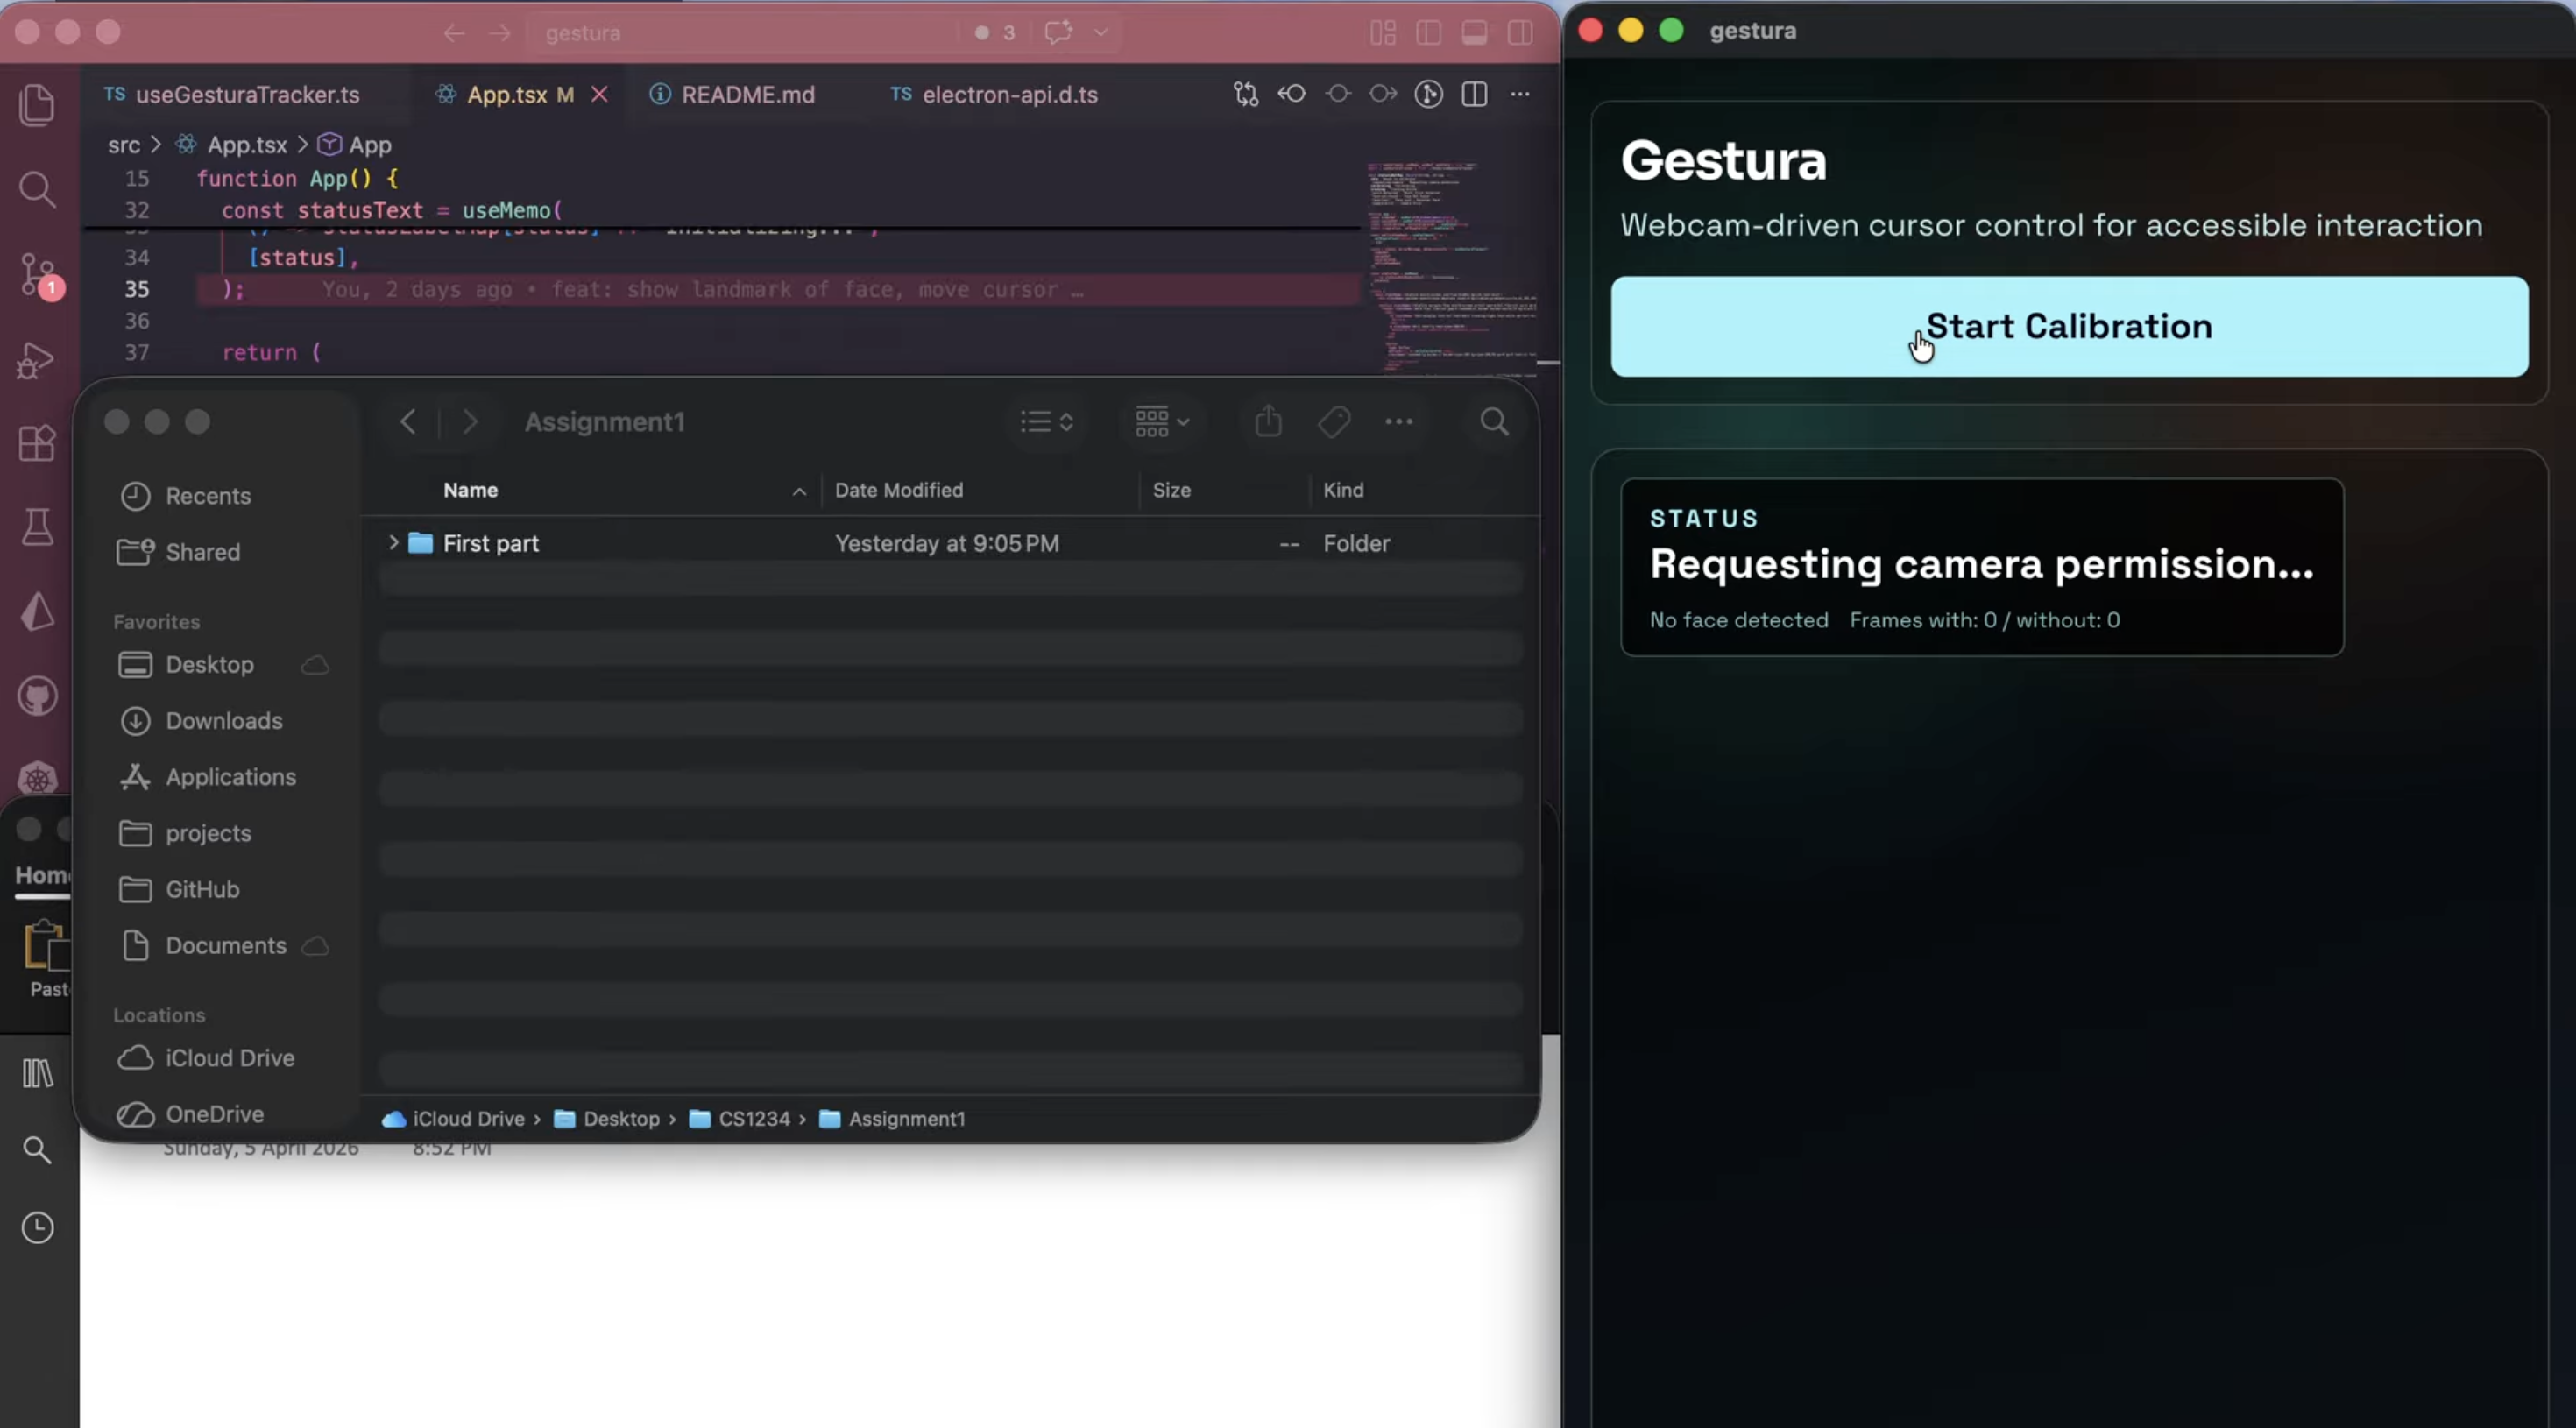Click the split editor right icon
The width and height of the screenshot is (2576, 1428).
click(x=1474, y=94)
